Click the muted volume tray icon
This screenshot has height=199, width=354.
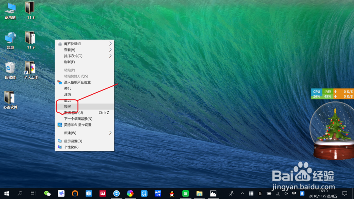click(x=286, y=193)
